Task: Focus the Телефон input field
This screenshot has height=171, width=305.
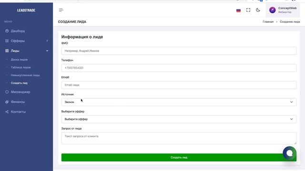Action: tap(179, 68)
